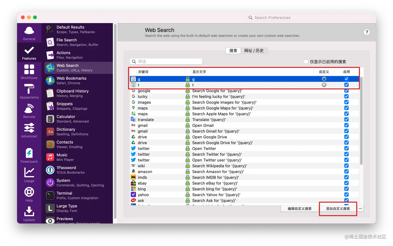The height and width of the screenshot is (246, 393).
Task: Select Actions feature
Action: tap(78, 55)
